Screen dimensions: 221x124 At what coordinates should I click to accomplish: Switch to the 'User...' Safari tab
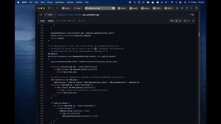tap(78, 8)
